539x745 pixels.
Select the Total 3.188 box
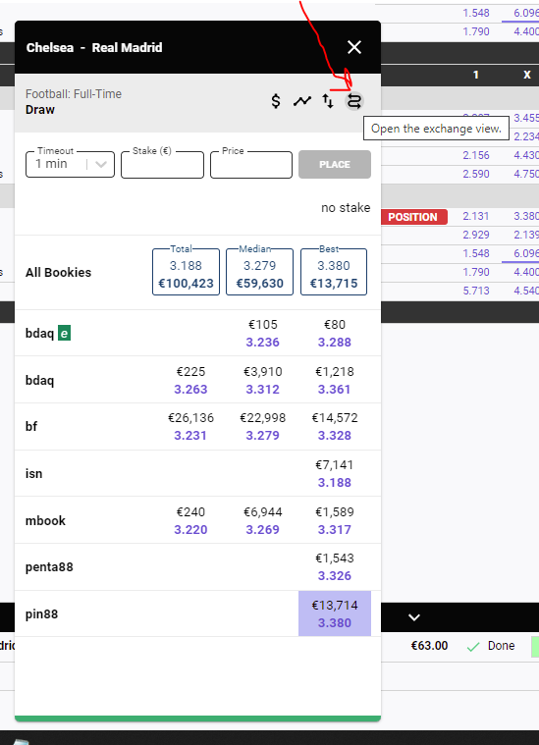[x=186, y=272]
